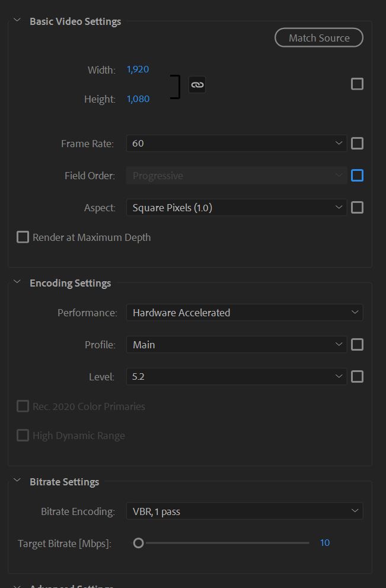Toggle the Aspect match source checkbox

point(357,208)
